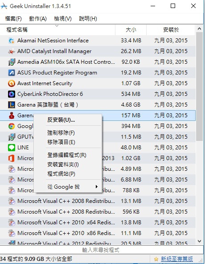
Task: Click the Avast Internet Security icon
Action: (12, 83)
